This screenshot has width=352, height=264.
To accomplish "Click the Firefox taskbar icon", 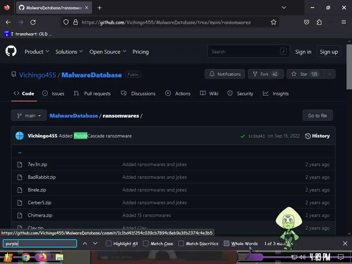I will (42, 257).
